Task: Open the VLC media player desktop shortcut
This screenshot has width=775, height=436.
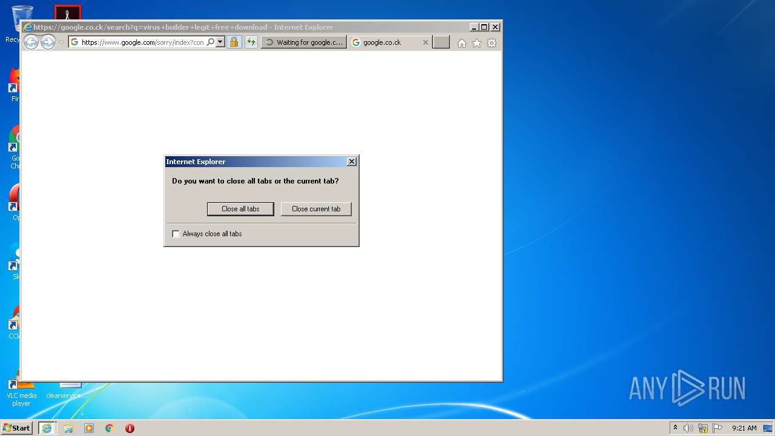Action: pyautogui.click(x=21, y=388)
